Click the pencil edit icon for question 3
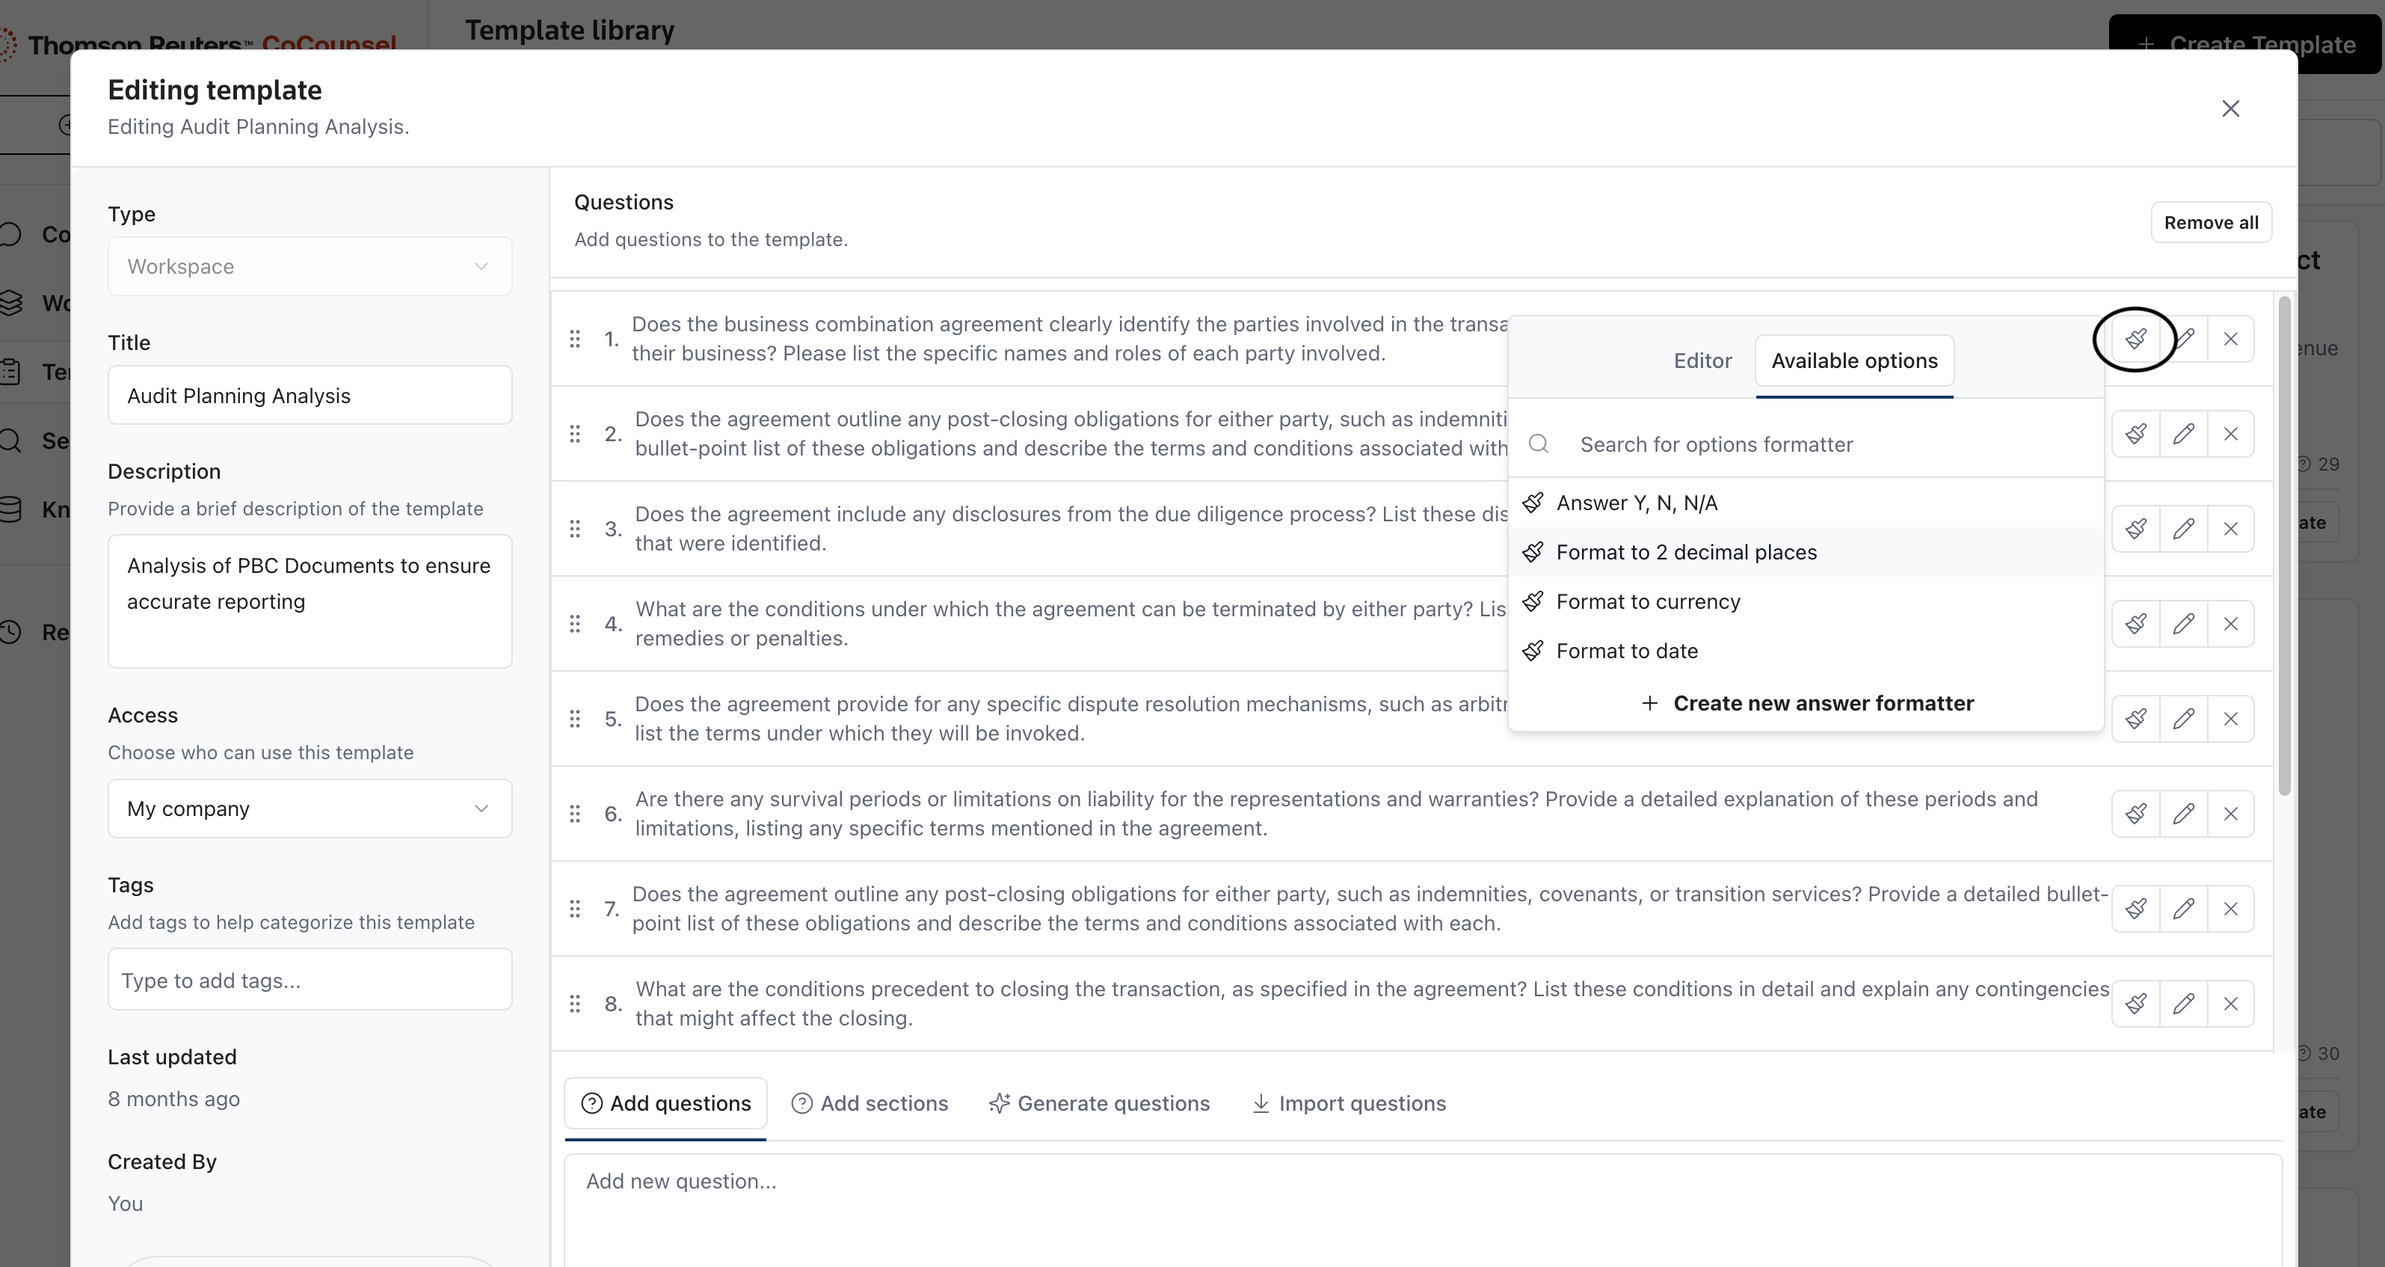This screenshot has height=1267, width=2385. pyautogui.click(x=2183, y=529)
